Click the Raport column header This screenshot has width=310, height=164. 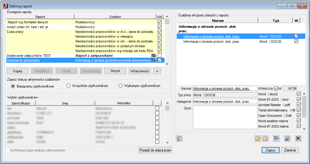coord(40,17)
